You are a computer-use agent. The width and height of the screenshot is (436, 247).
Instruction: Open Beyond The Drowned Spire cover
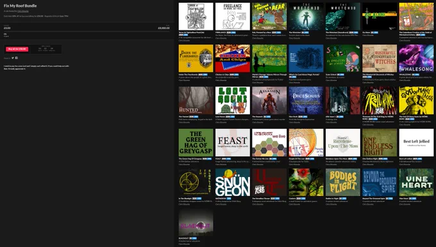coord(380,182)
